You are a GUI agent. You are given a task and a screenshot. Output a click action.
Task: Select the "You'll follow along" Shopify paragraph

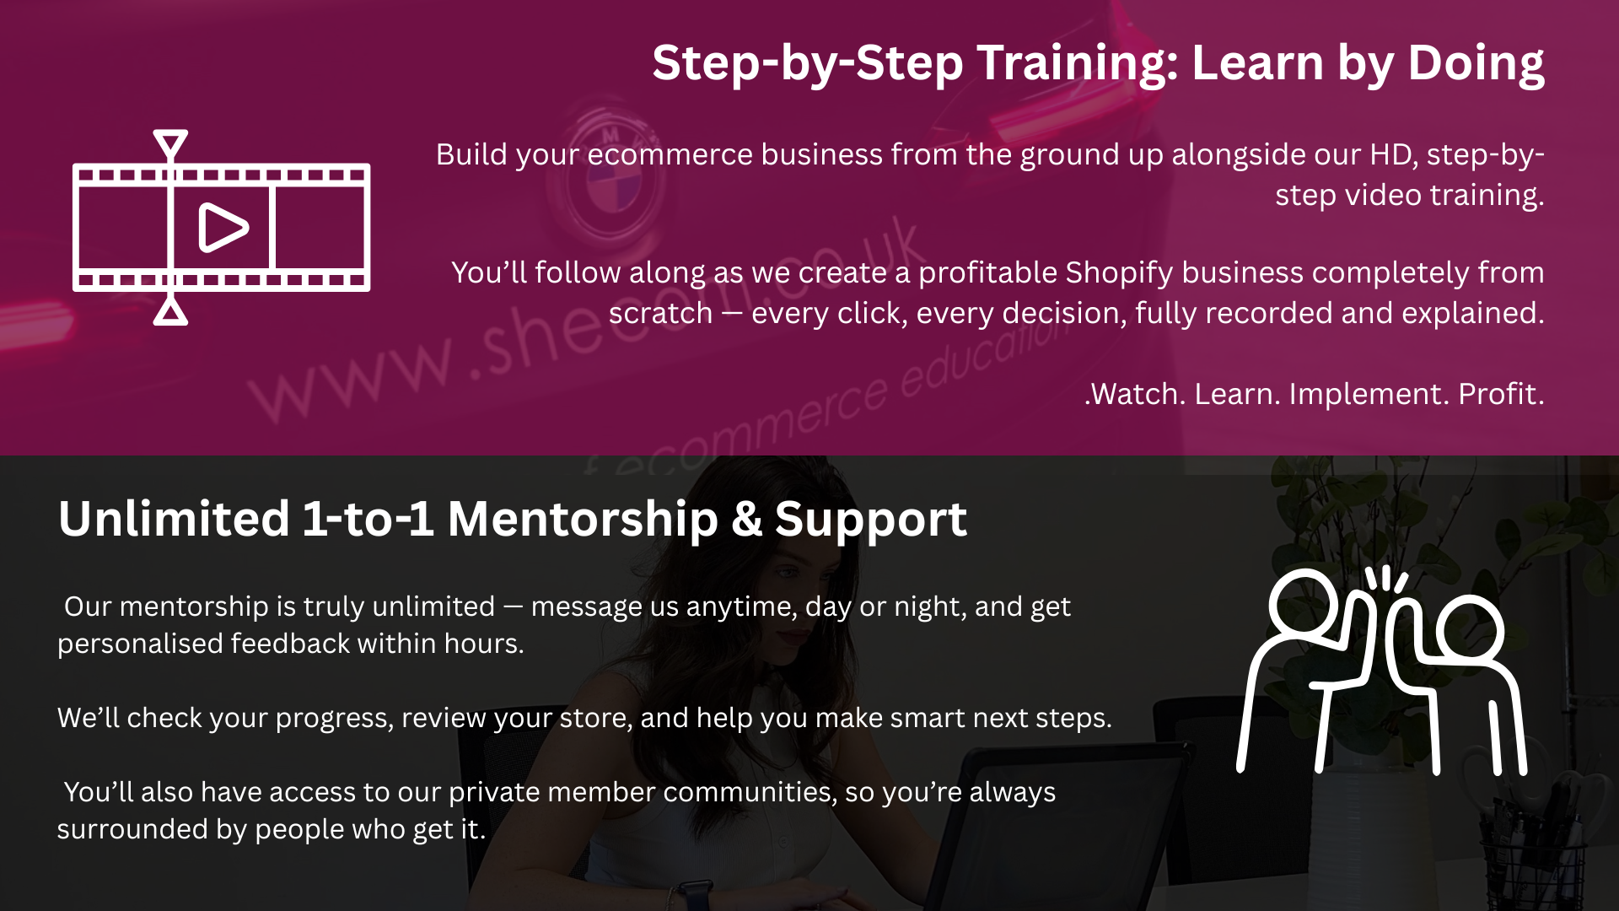pos(997,293)
